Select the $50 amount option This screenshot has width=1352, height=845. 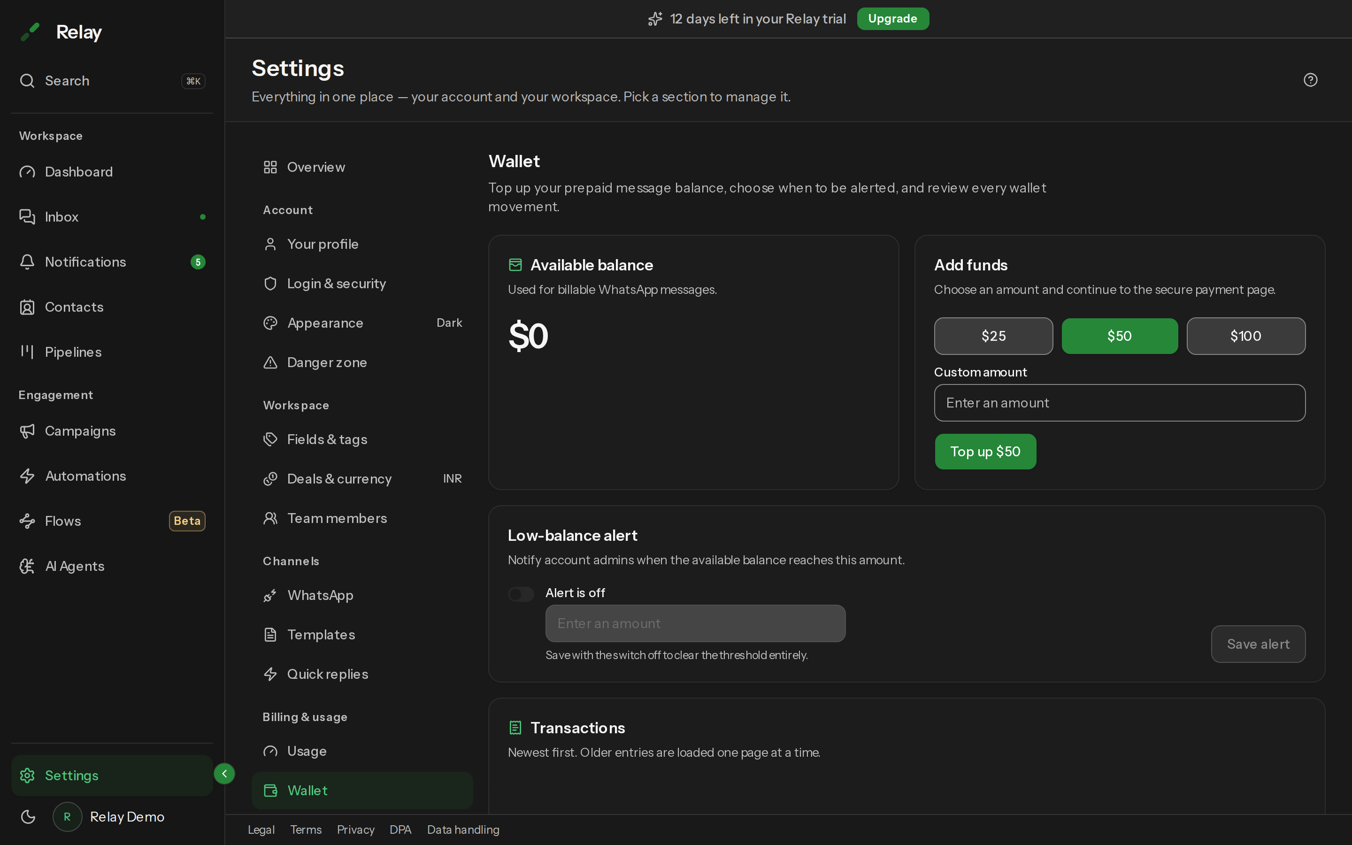pyautogui.click(x=1120, y=336)
